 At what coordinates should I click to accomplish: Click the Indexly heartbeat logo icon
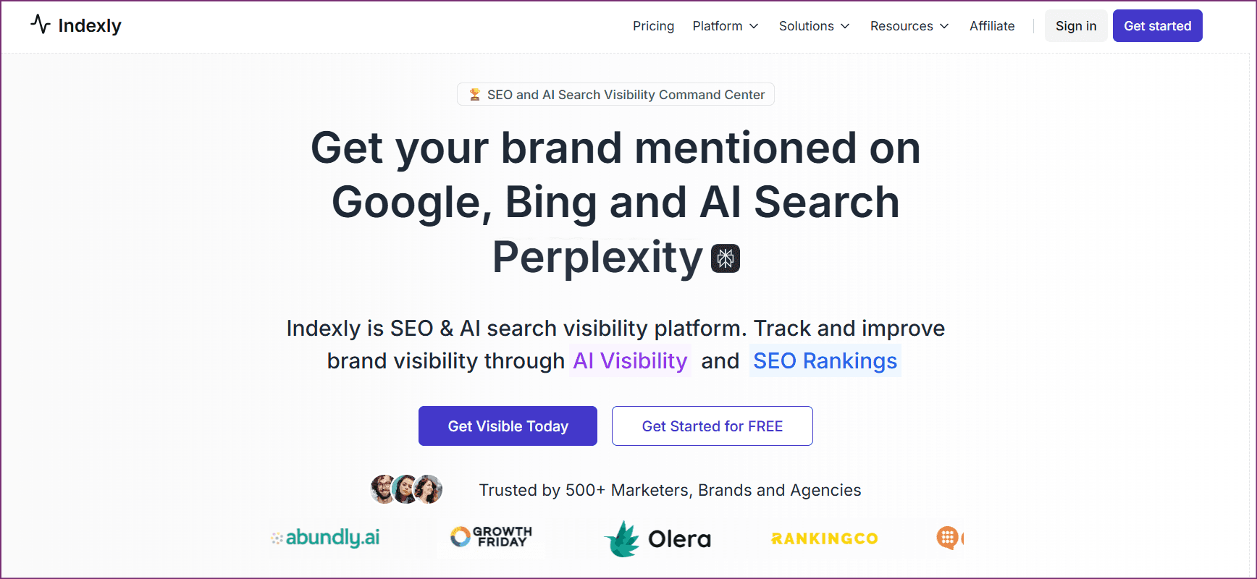coord(41,24)
